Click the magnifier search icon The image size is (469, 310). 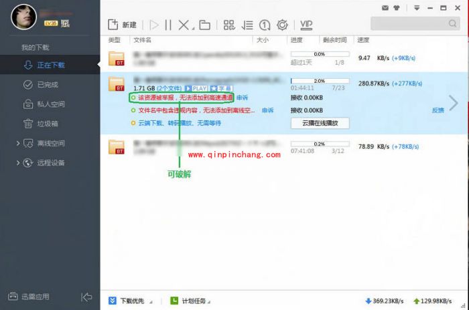click(x=452, y=23)
